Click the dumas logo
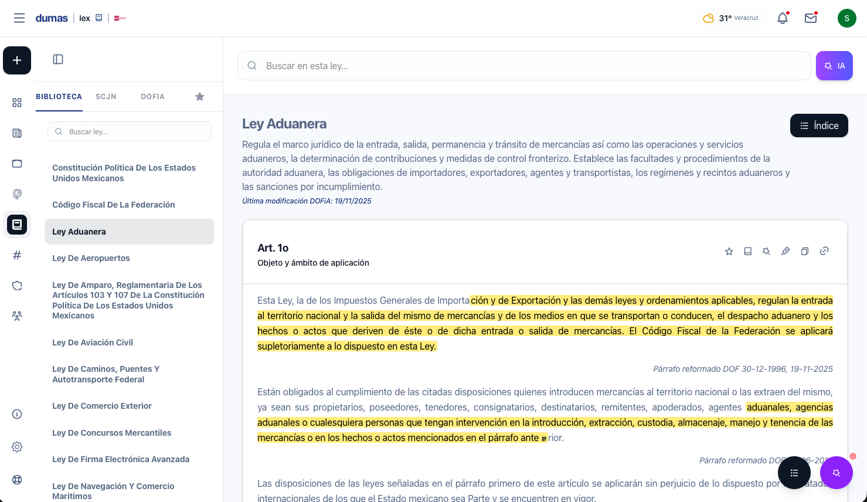Screen dimensions: 867x502 click(52, 18)
